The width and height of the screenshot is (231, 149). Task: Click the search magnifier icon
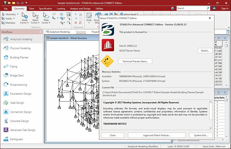click(x=208, y=8)
